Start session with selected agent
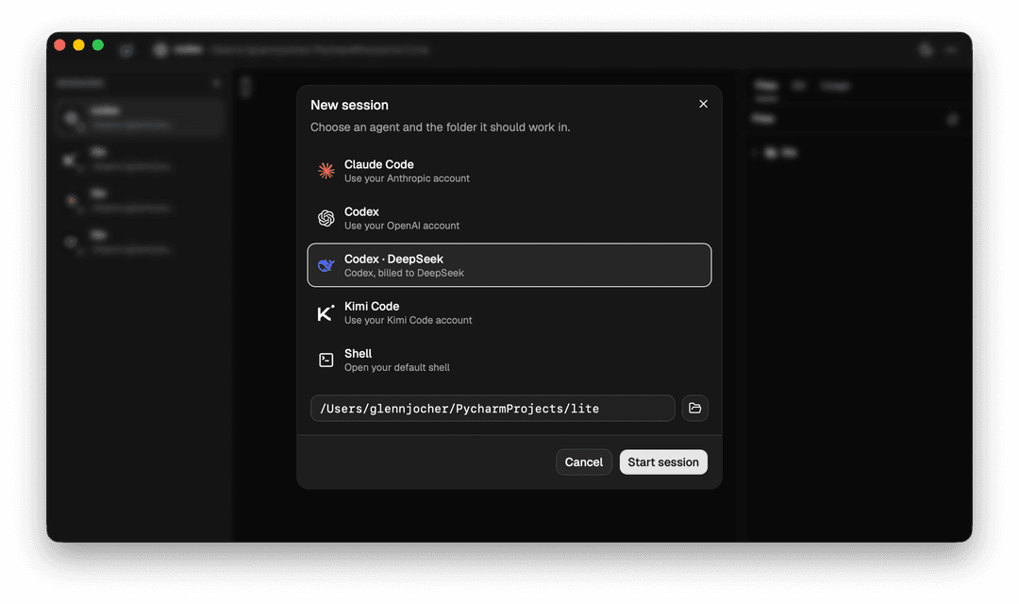Screen dimensions: 1019x604 point(663,462)
